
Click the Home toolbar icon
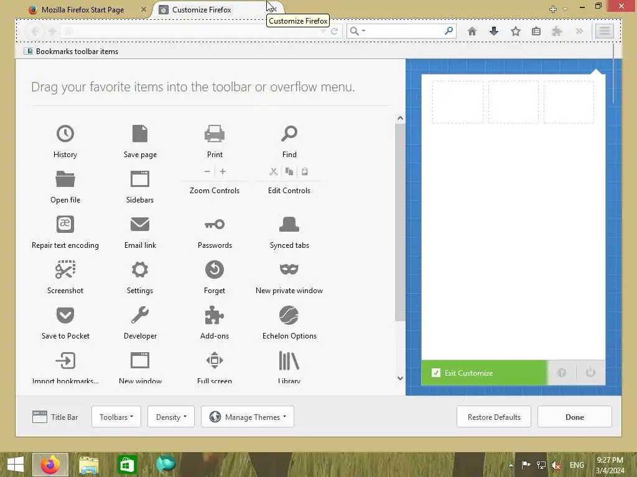(472, 31)
